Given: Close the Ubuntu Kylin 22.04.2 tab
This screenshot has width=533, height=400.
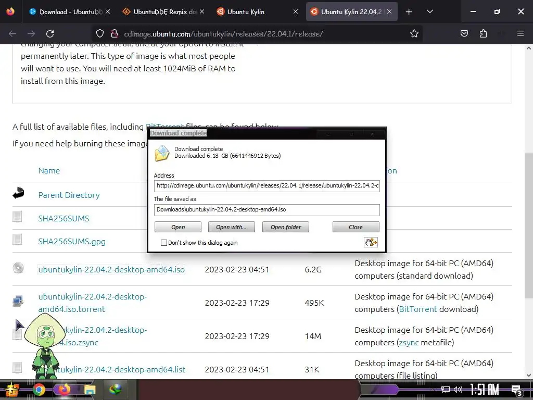Looking at the screenshot, I should (389, 12).
